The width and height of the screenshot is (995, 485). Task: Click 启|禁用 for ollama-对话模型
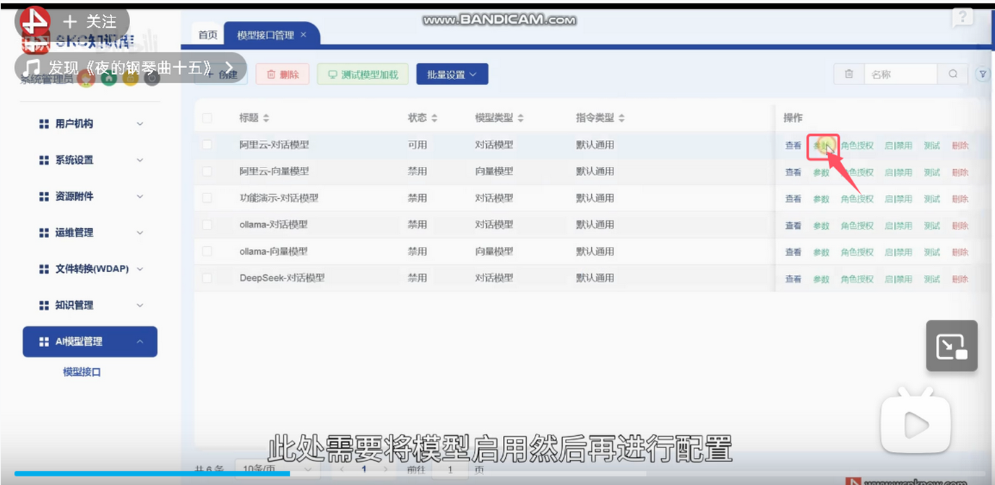click(x=901, y=225)
